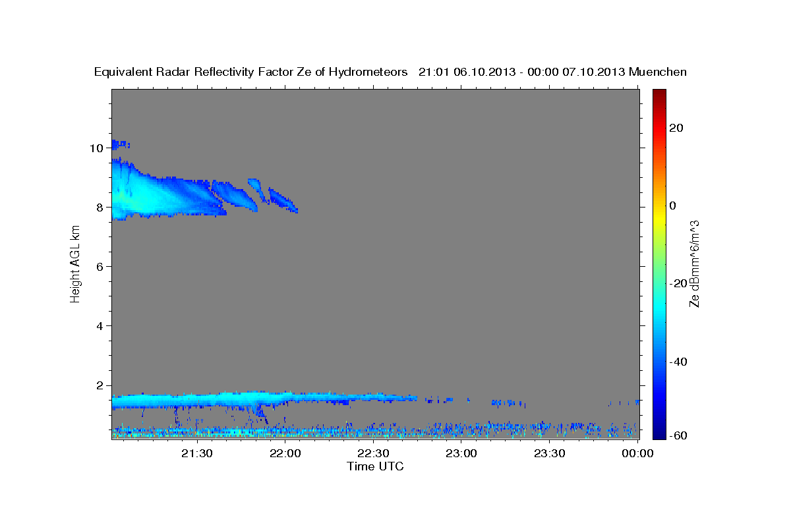Click the 22:00 time tick label

(x=286, y=453)
